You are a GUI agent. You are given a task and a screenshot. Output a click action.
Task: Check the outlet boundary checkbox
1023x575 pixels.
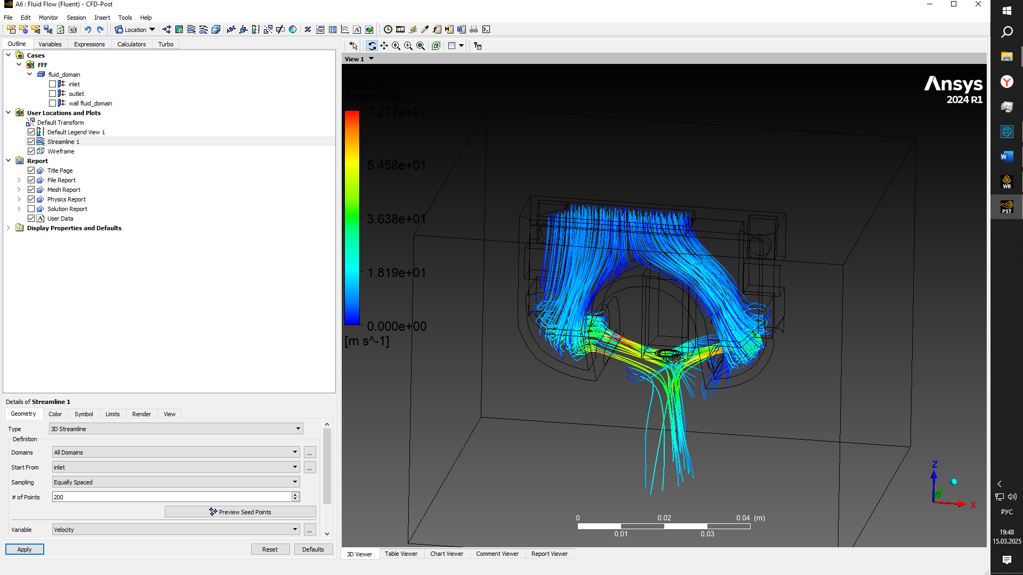click(x=52, y=94)
